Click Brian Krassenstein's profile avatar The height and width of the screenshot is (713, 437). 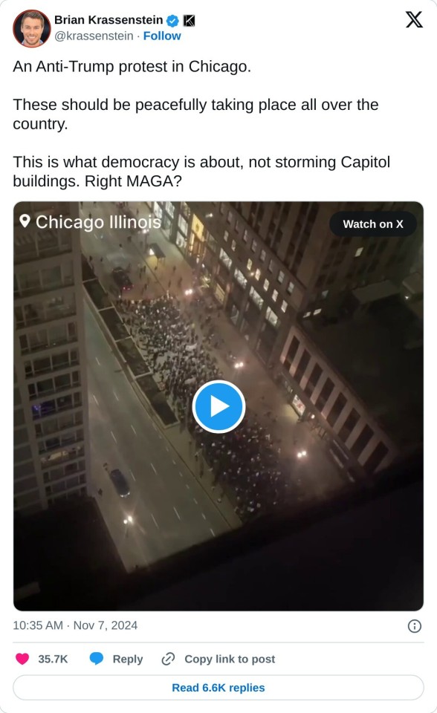(x=32, y=28)
